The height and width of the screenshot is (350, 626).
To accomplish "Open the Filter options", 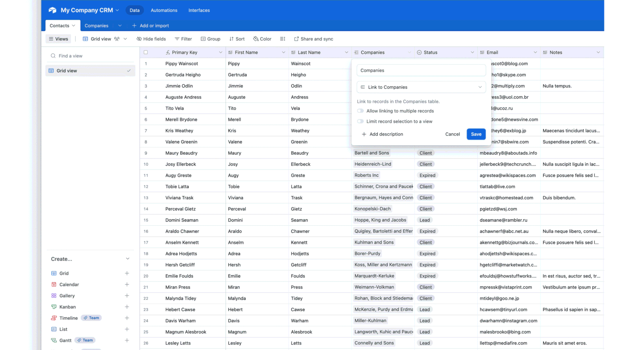I will [x=183, y=39].
